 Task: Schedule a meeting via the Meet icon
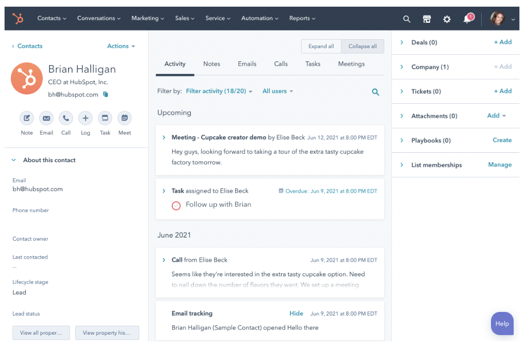pyautogui.click(x=124, y=119)
